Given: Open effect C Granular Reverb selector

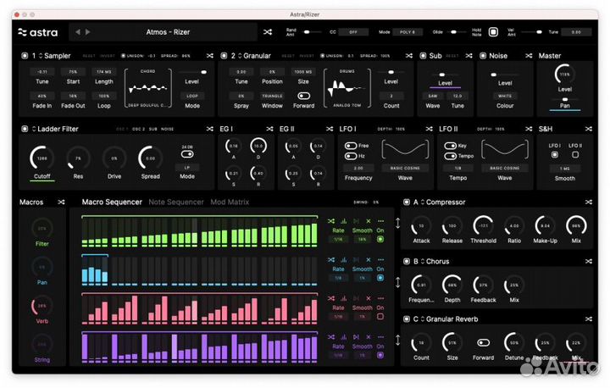Looking at the screenshot, I should point(449,319).
